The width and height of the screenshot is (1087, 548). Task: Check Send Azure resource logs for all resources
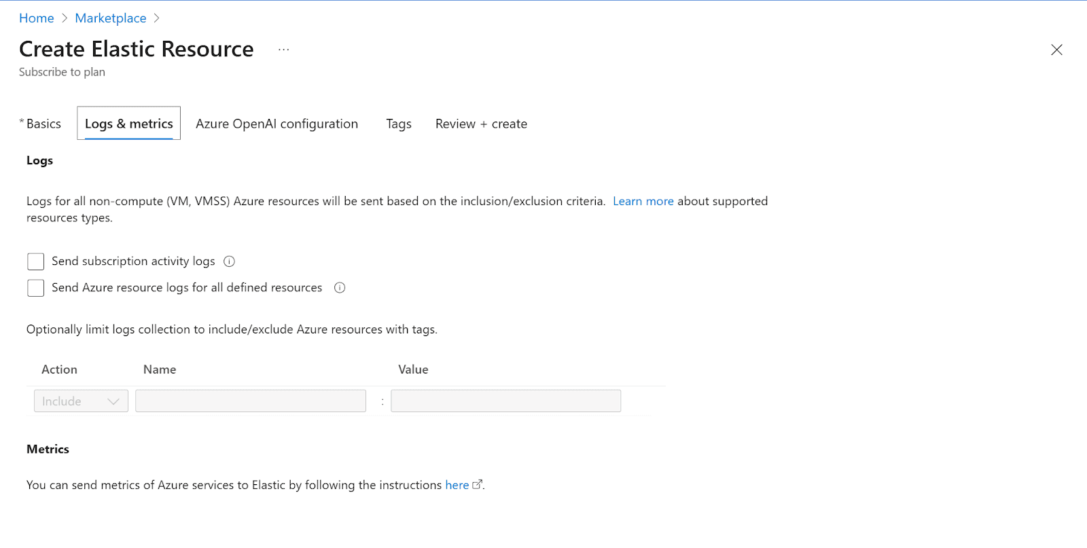(x=36, y=288)
